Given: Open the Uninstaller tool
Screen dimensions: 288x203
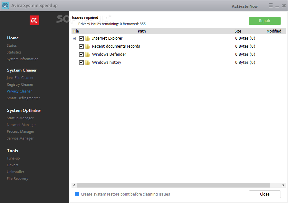Looking at the screenshot, I should pyautogui.click(x=15, y=172).
